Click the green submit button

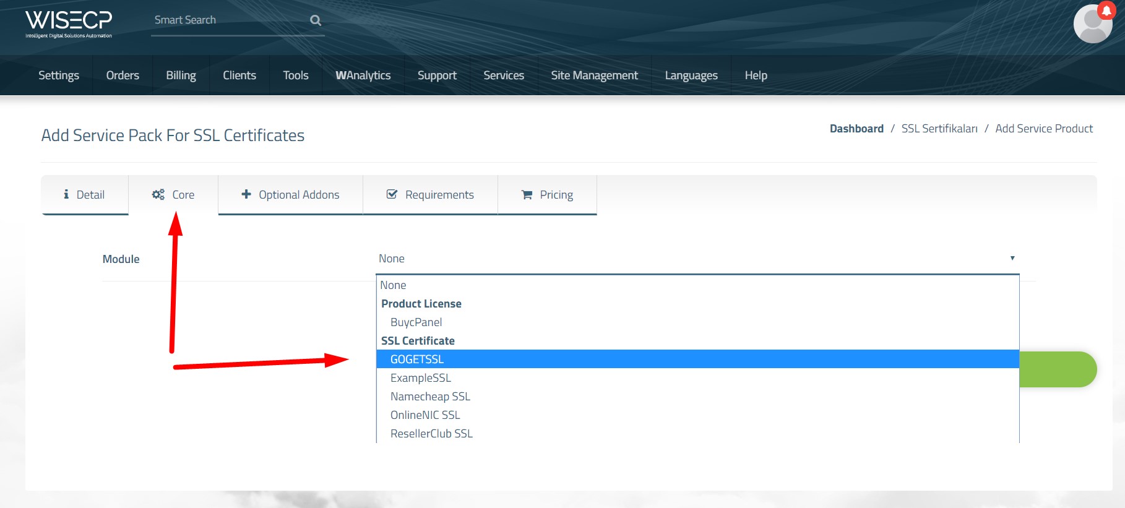(1058, 369)
